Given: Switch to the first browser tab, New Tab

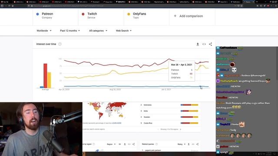Looking at the screenshot, I should click(x=6, y=2).
